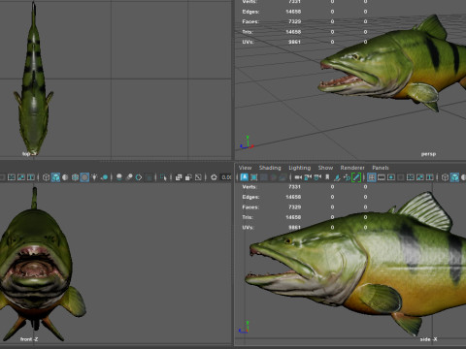
Task: Toggle X-Ray Active Components icon
Action: [x=188, y=177]
